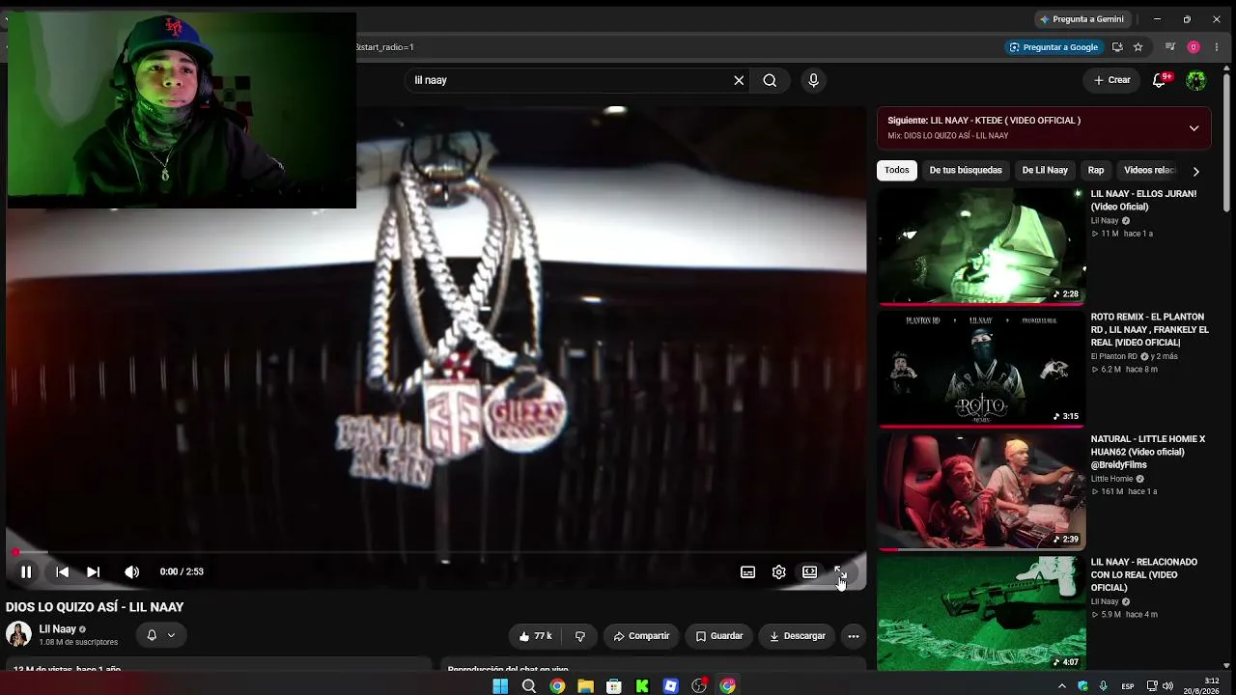Open Chrome three-dot menu
Image resolution: width=1236 pixels, height=695 pixels.
[x=1217, y=47]
